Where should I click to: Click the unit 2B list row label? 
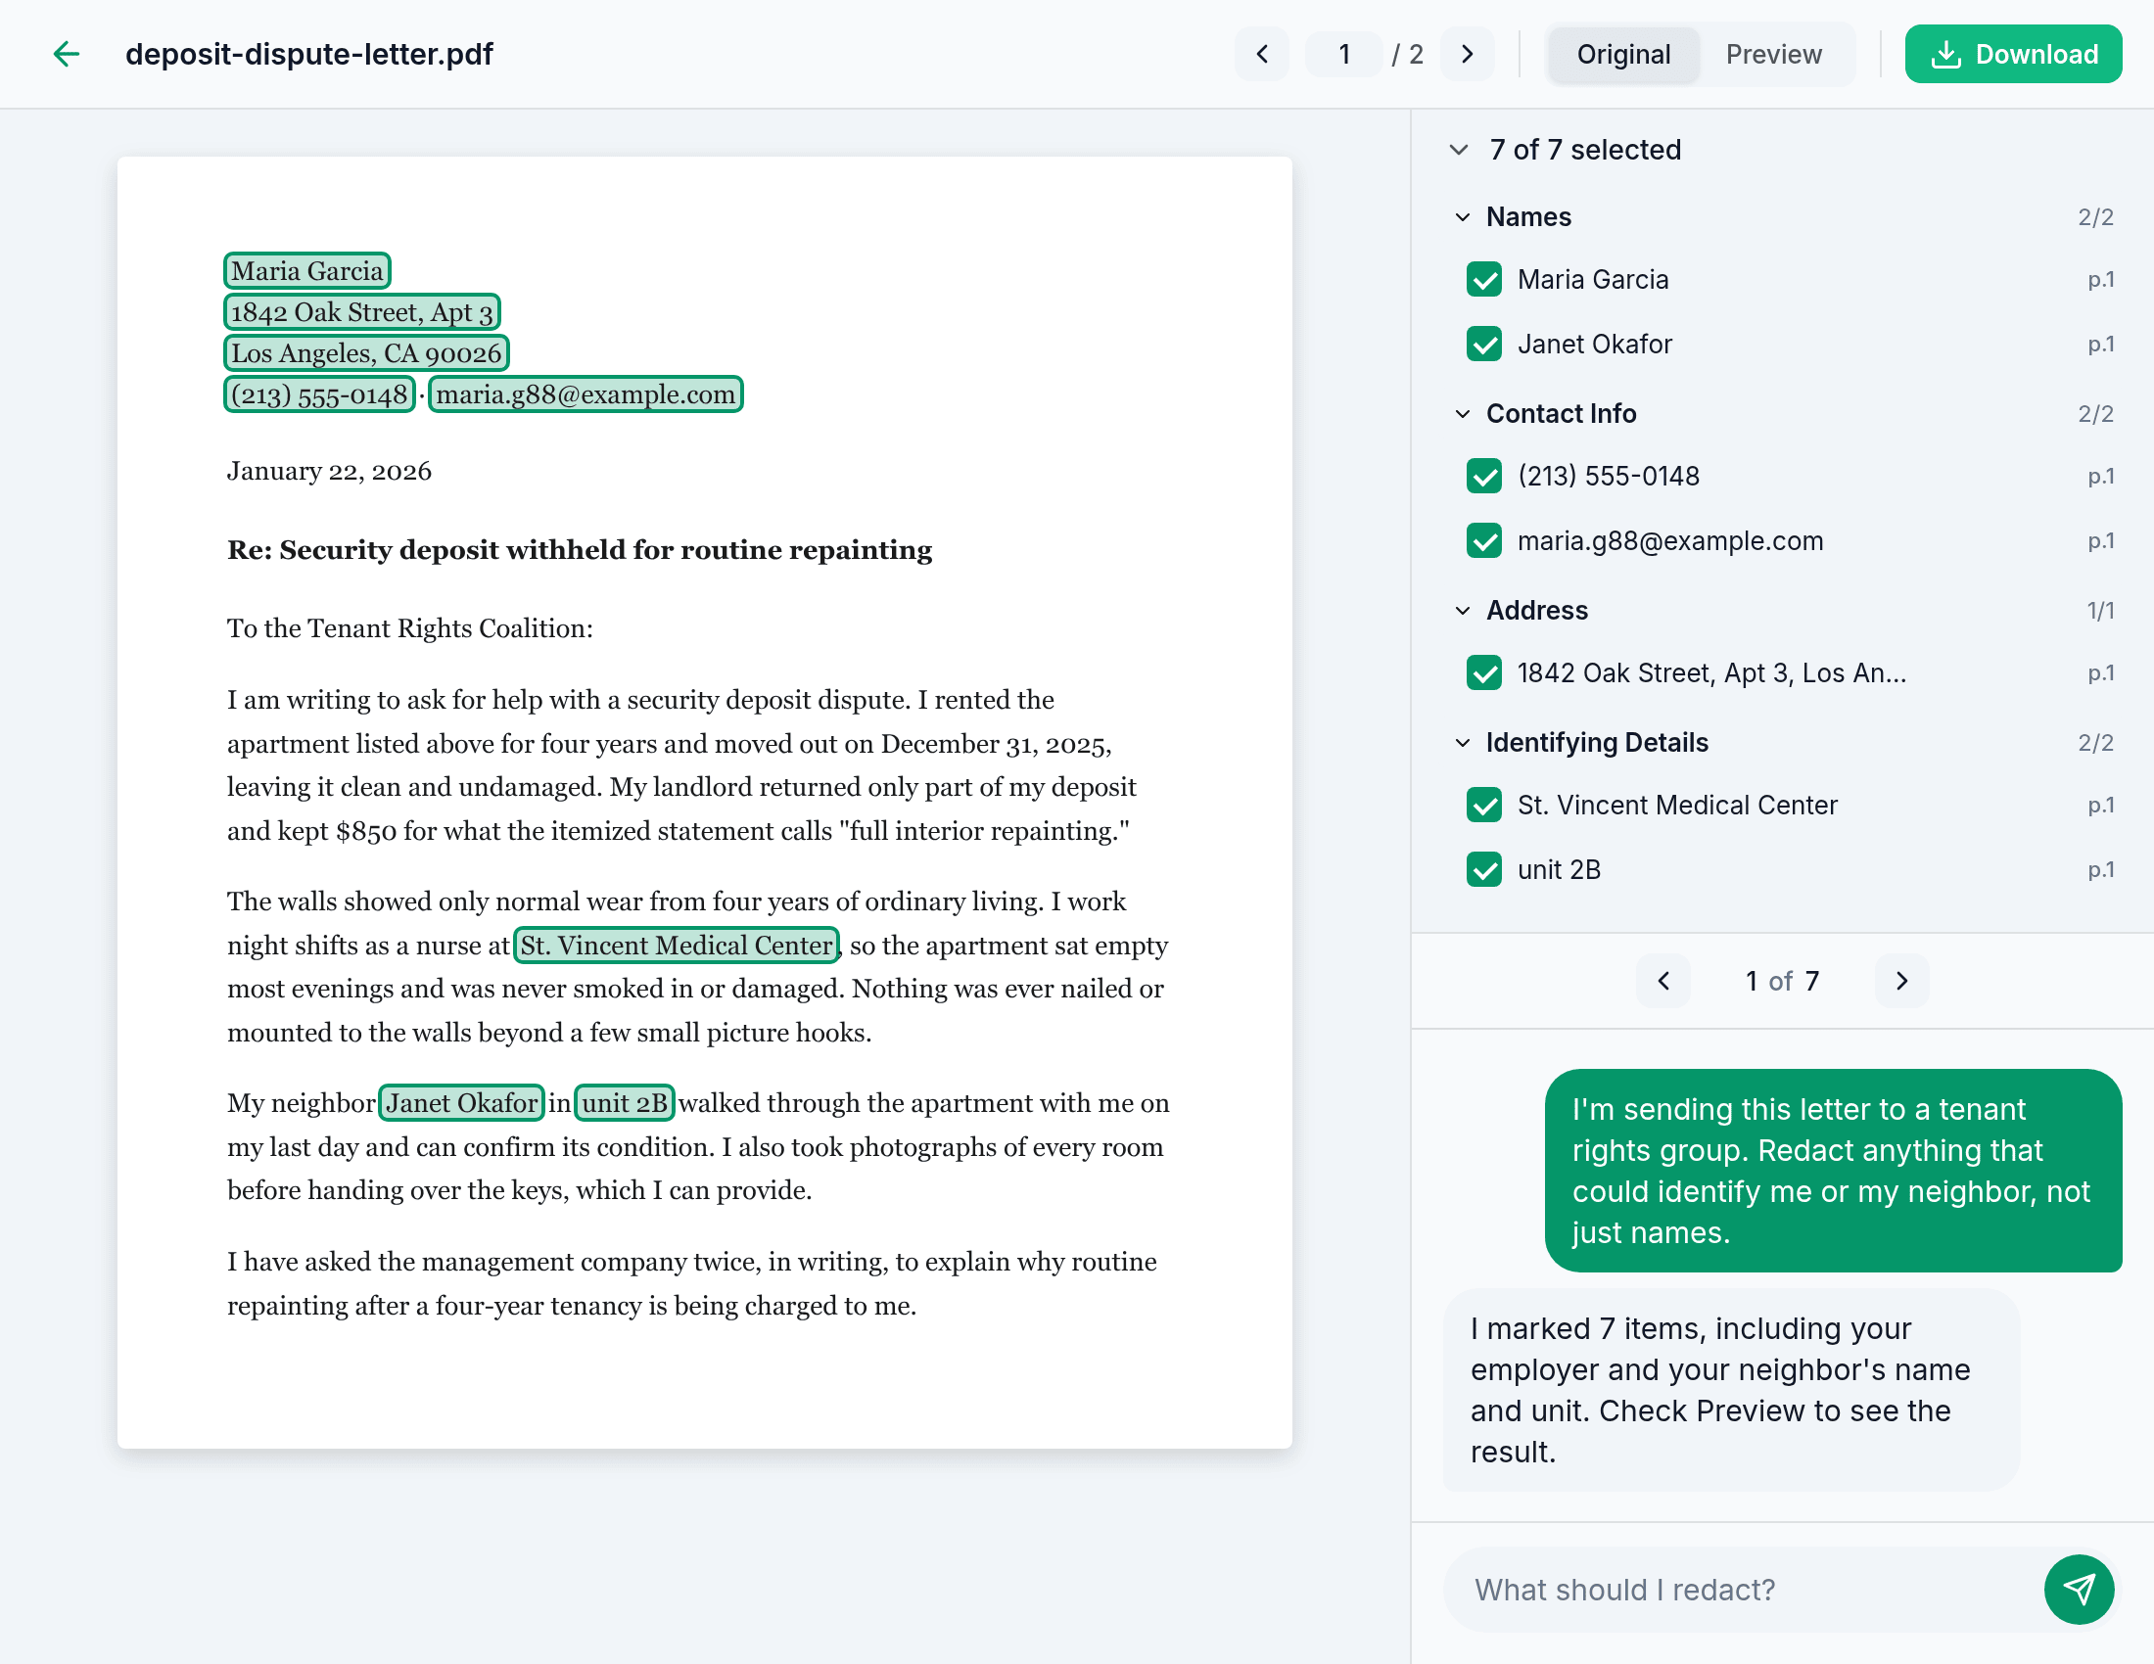point(1559,870)
